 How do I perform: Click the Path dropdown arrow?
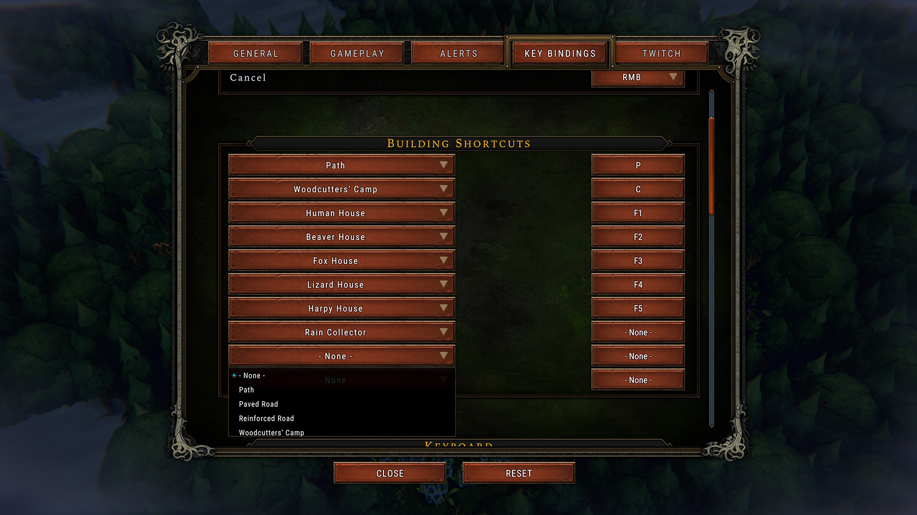point(442,165)
